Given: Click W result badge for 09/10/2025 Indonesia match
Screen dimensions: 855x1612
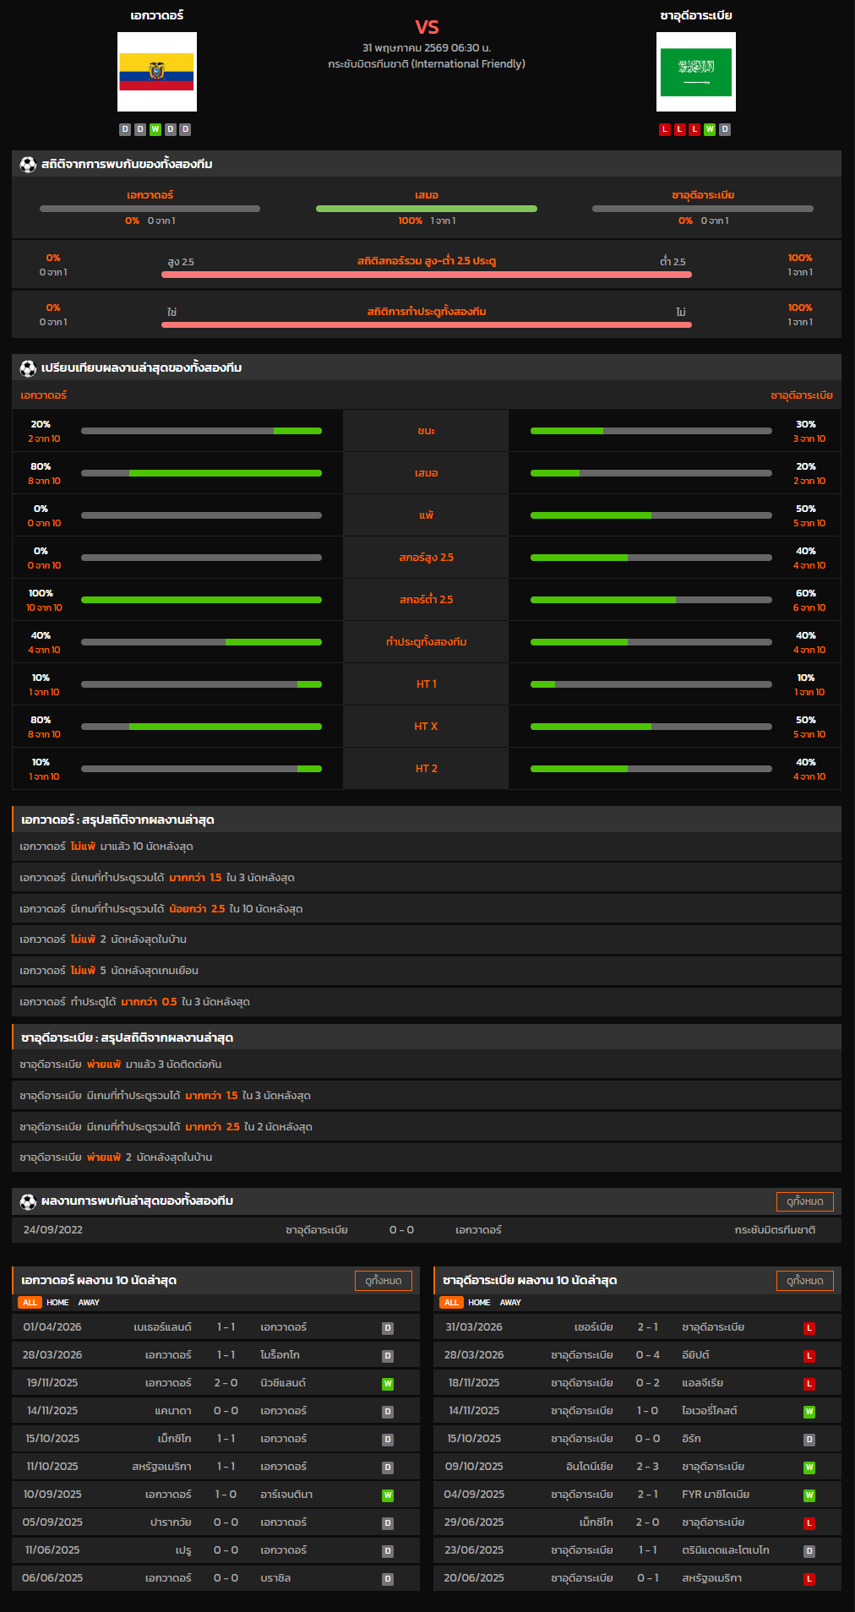Looking at the screenshot, I should [x=809, y=1468].
